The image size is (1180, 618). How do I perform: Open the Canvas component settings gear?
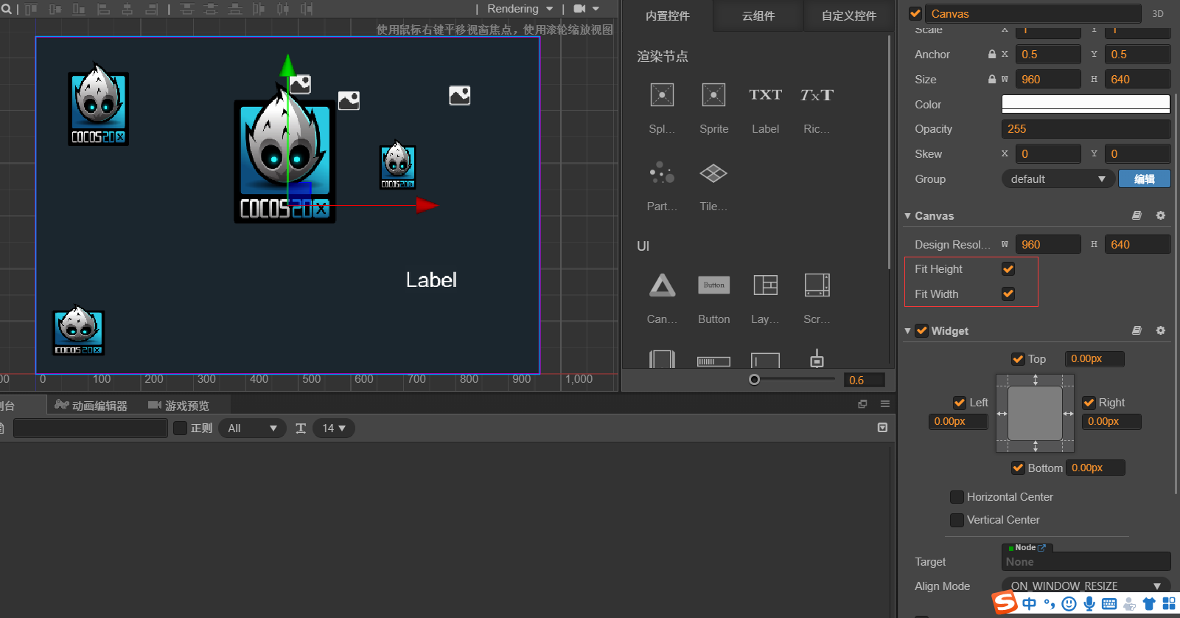(1161, 215)
